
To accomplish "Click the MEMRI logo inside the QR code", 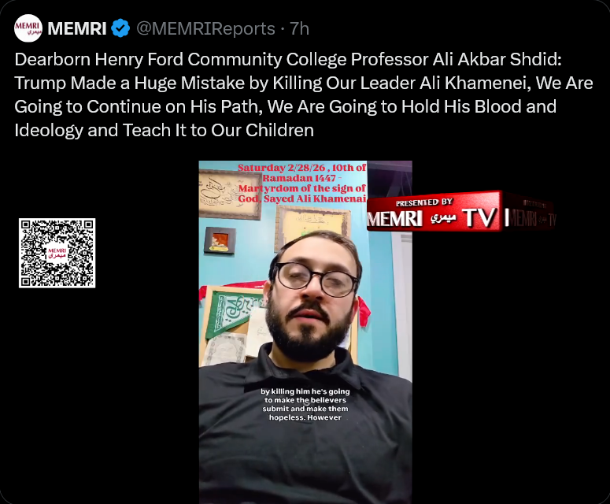I will pos(57,253).
